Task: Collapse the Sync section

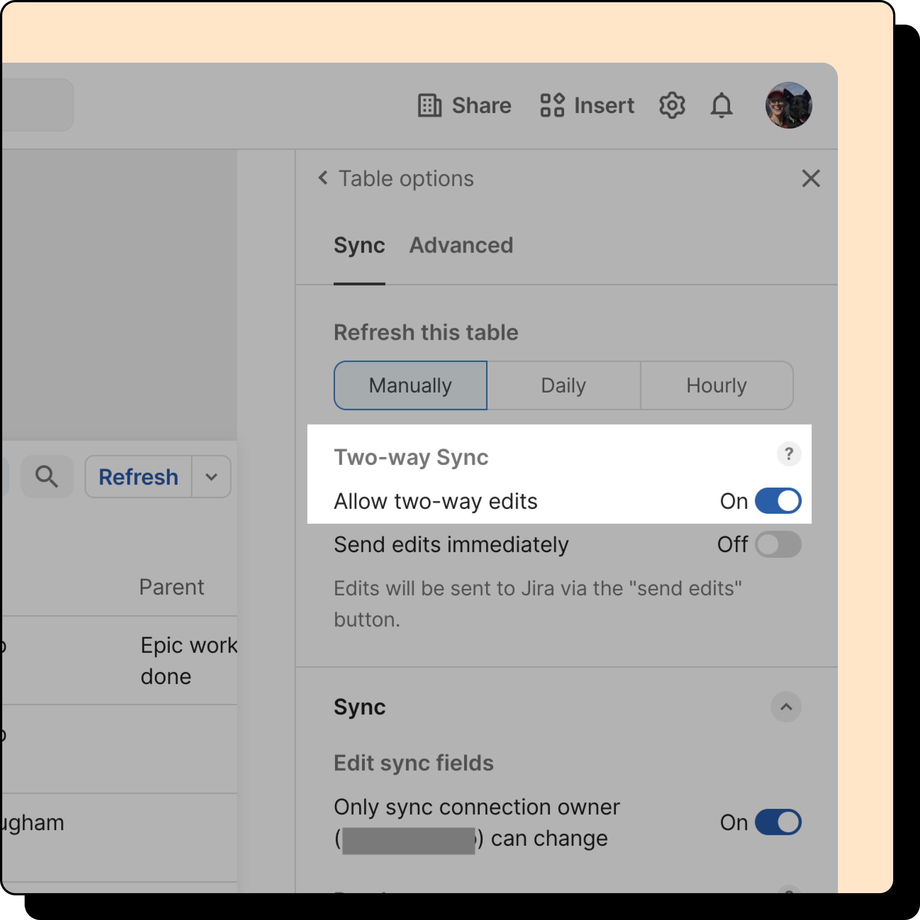Action: click(786, 707)
